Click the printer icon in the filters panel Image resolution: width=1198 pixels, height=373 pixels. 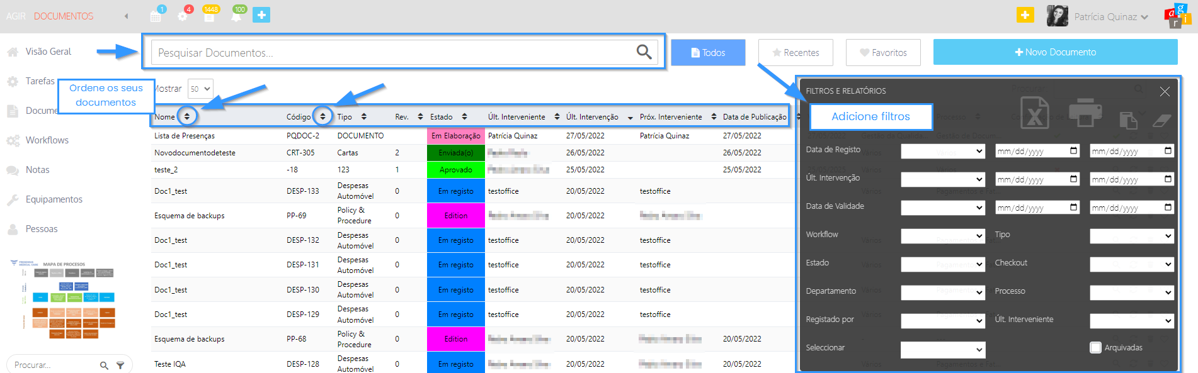pos(1085,112)
